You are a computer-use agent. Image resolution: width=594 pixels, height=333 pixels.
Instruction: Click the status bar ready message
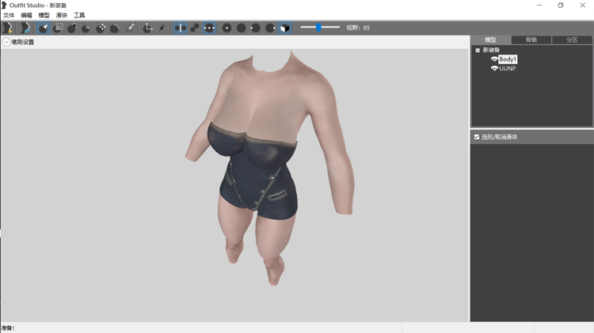point(8,328)
